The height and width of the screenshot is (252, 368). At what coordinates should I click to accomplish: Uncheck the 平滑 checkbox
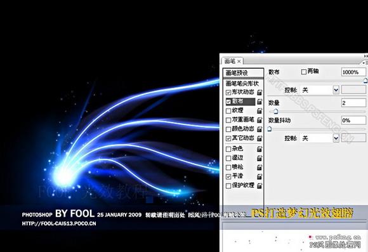click(x=228, y=176)
